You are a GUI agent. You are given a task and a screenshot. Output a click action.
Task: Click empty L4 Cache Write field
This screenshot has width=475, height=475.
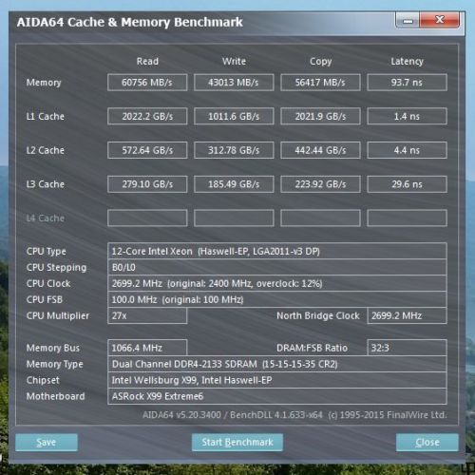click(x=234, y=218)
